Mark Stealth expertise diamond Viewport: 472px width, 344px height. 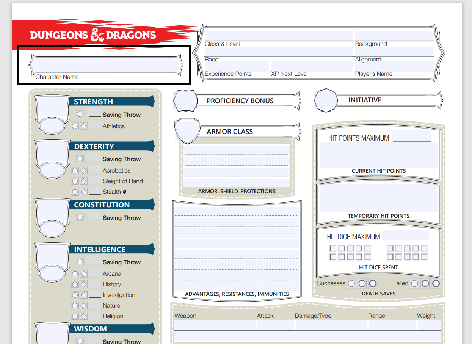click(x=84, y=192)
